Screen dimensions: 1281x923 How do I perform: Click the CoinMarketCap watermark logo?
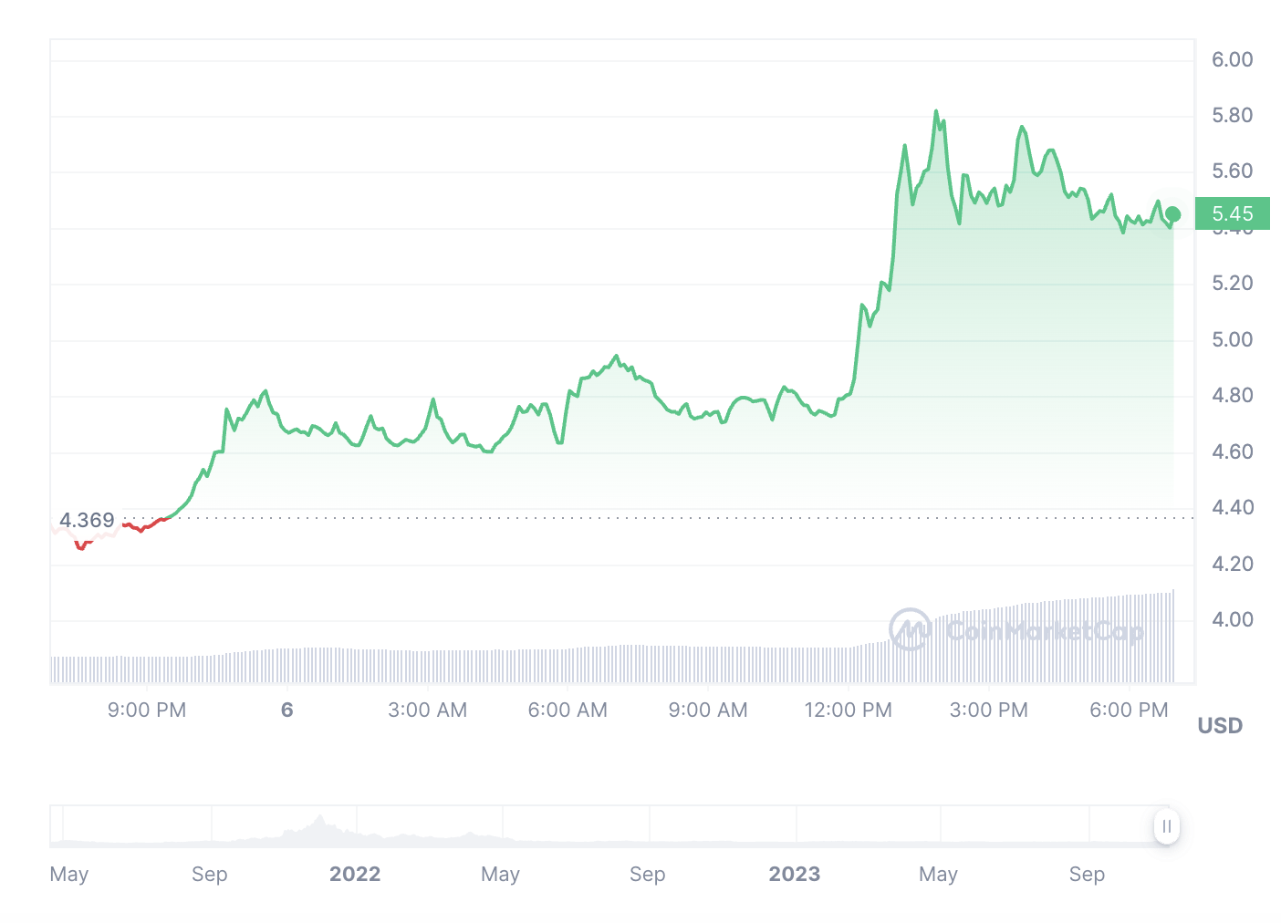[x=1016, y=630]
